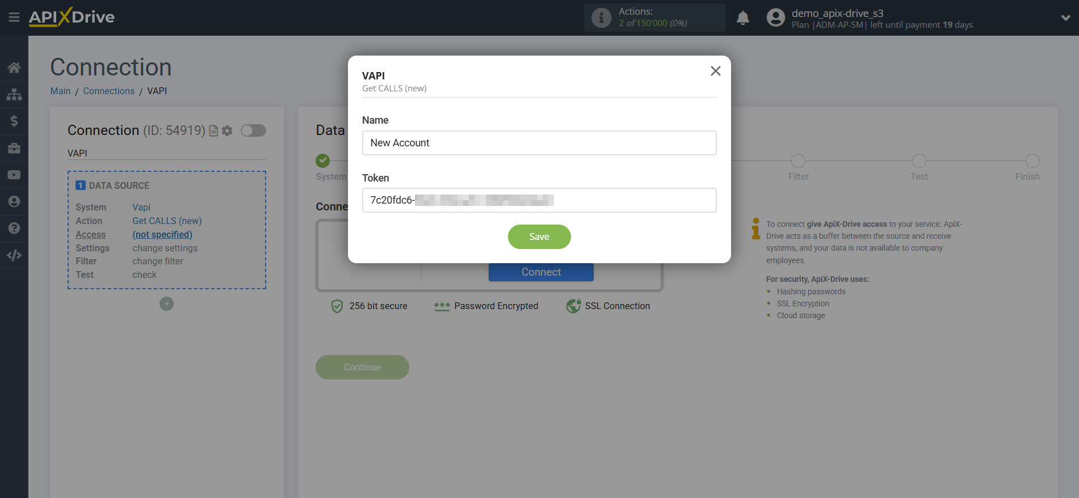Image resolution: width=1079 pixels, height=498 pixels.
Task: Open the (not specified) access link
Action: coord(162,235)
